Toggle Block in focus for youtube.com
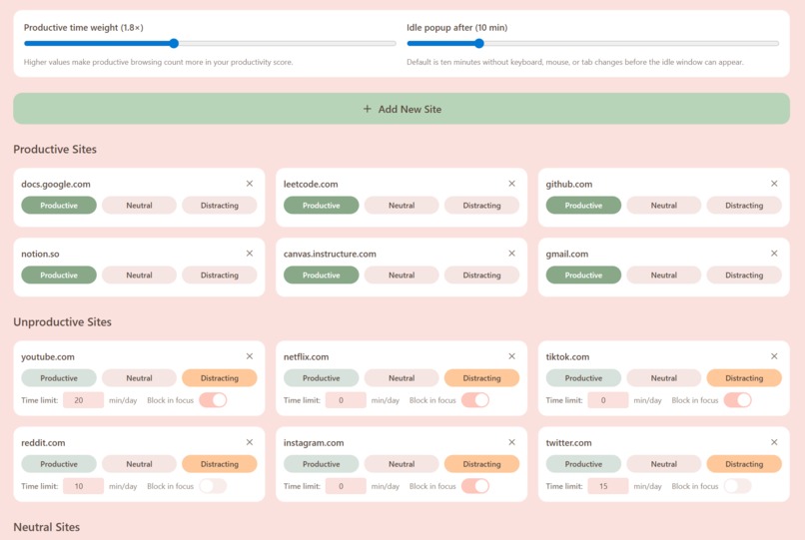The image size is (805, 540). coord(213,400)
